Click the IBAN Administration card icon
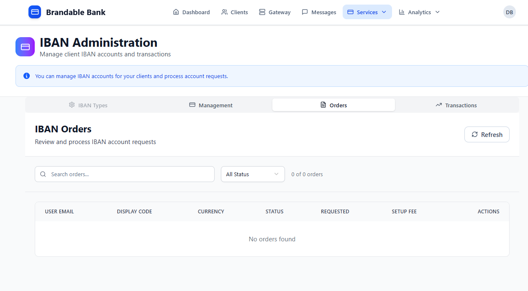 (25, 47)
